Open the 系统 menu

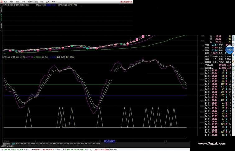[6, 2]
